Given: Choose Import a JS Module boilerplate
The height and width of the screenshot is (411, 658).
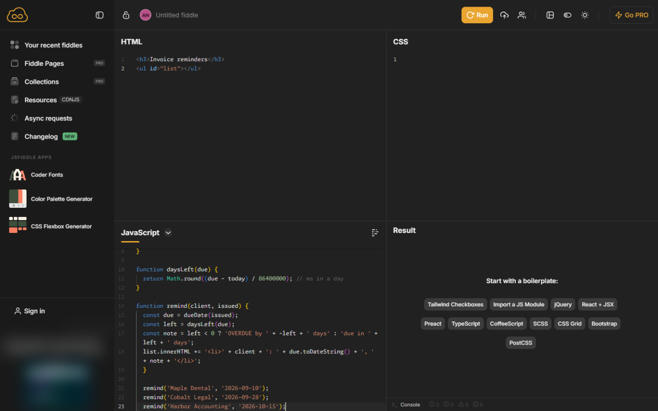Looking at the screenshot, I should click(519, 304).
